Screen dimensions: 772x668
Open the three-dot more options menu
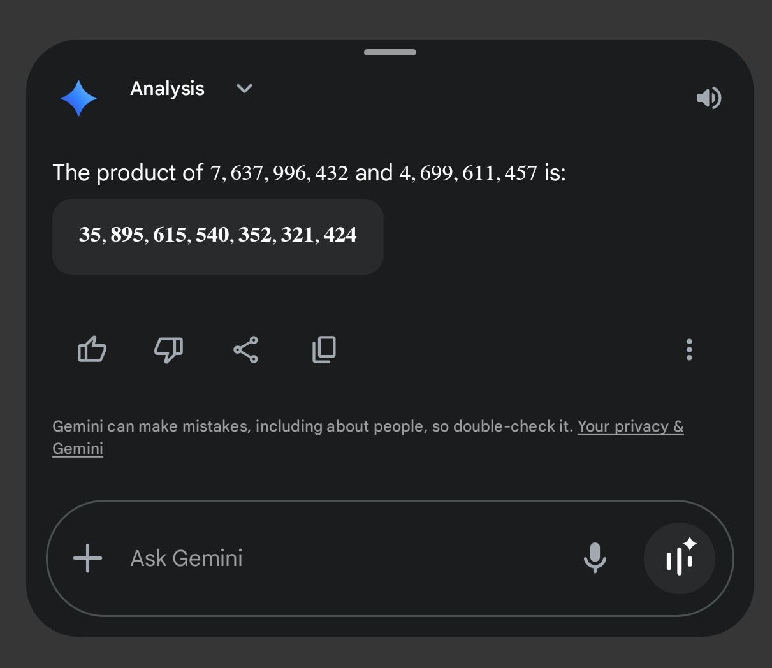click(x=689, y=349)
